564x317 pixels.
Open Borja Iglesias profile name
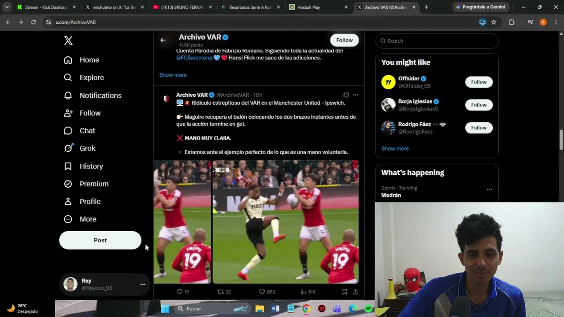(415, 101)
